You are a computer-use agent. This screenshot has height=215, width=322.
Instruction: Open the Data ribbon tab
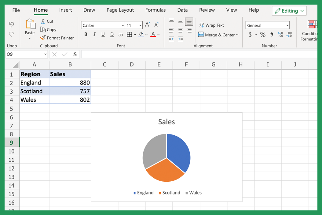[x=182, y=10]
